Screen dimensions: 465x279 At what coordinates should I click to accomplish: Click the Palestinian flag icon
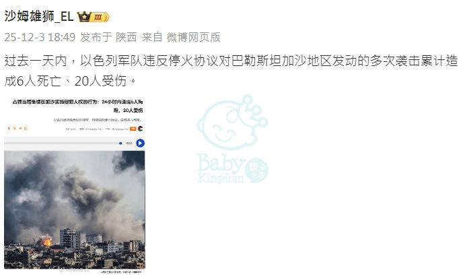point(140,129)
